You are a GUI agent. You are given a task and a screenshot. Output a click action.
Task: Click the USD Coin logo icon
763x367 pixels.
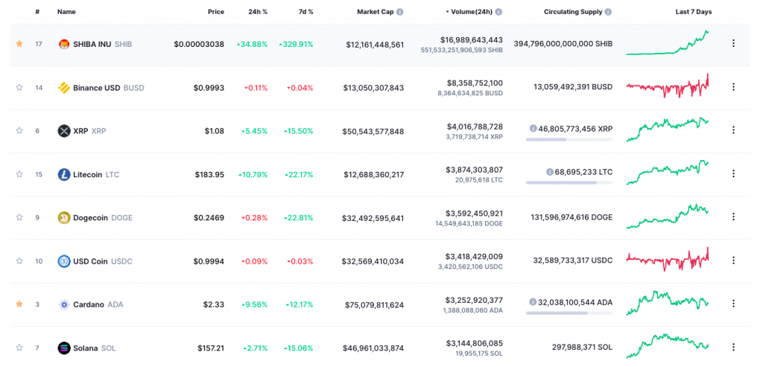[x=64, y=261]
